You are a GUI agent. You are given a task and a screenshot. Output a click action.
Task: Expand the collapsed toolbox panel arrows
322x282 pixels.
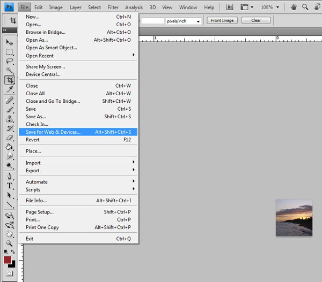pyautogui.click(x=4, y=30)
